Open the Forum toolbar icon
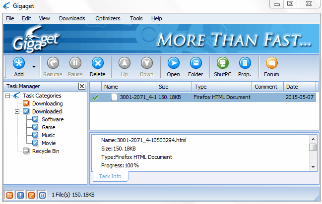Viewport: 322px width, 204px height. coord(271,67)
